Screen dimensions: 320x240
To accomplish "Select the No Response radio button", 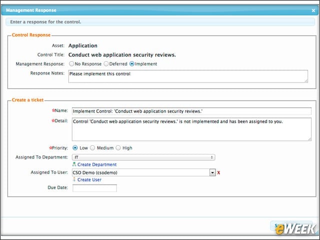I will tap(71, 63).
